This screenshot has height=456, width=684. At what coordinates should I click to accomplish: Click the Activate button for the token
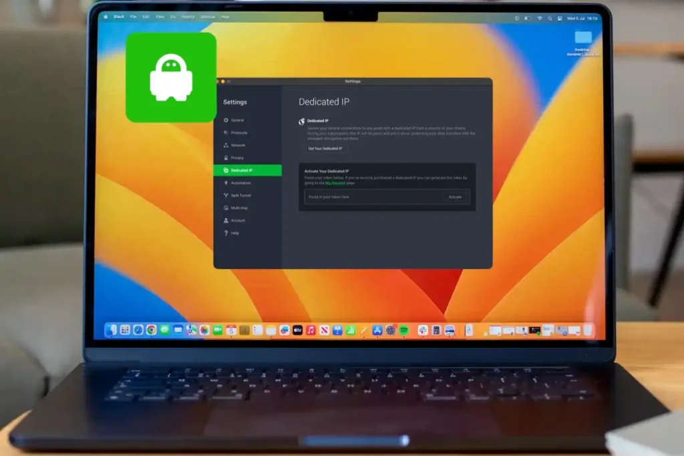pos(455,197)
